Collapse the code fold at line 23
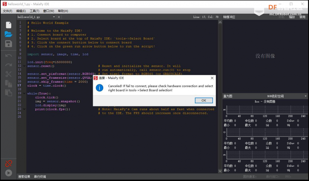 [x=24, y=109]
